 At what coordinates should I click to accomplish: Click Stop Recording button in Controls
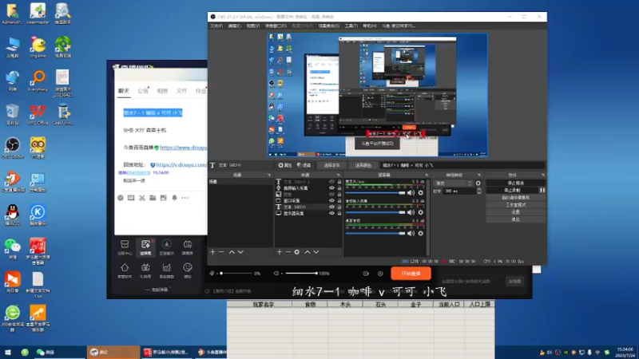512,190
